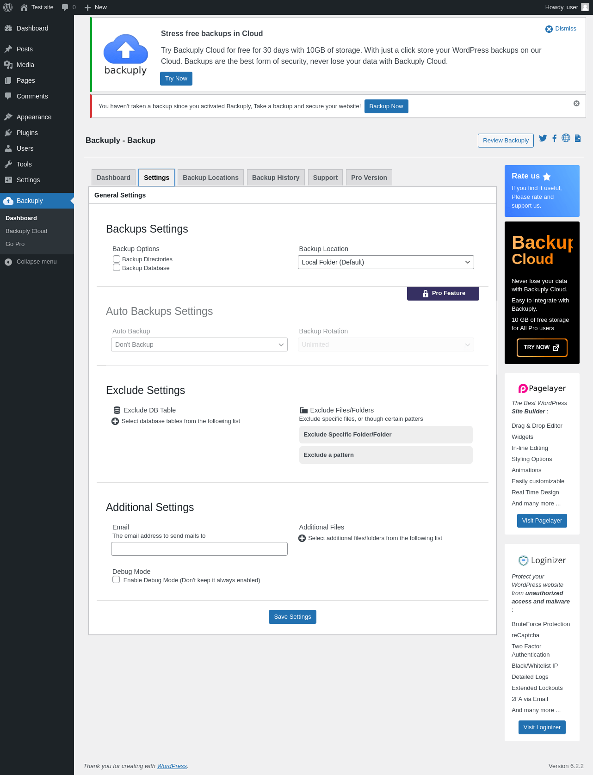Screen dimensions: 593x775
Task: Save the backup settings
Action: pyautogui.click(x=292, y=617)
